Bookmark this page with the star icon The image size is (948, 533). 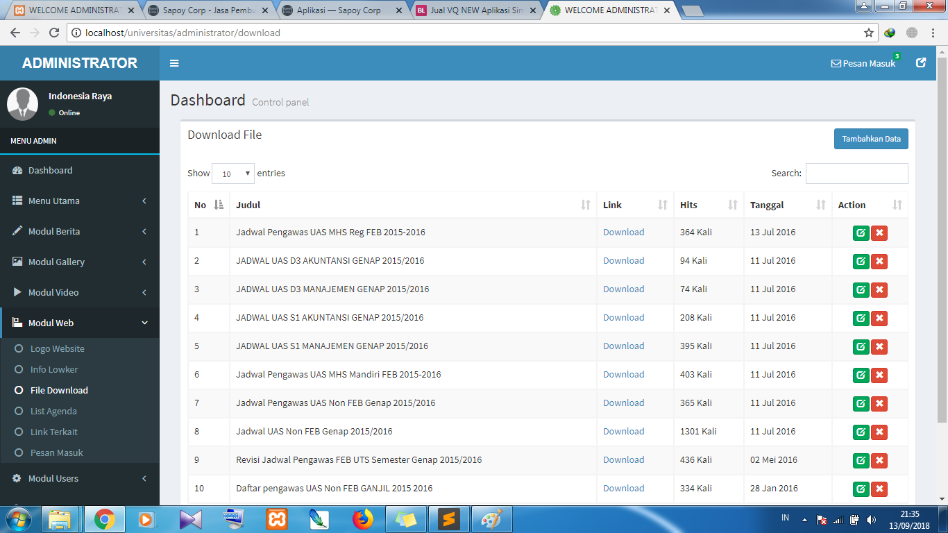point(868,33)
